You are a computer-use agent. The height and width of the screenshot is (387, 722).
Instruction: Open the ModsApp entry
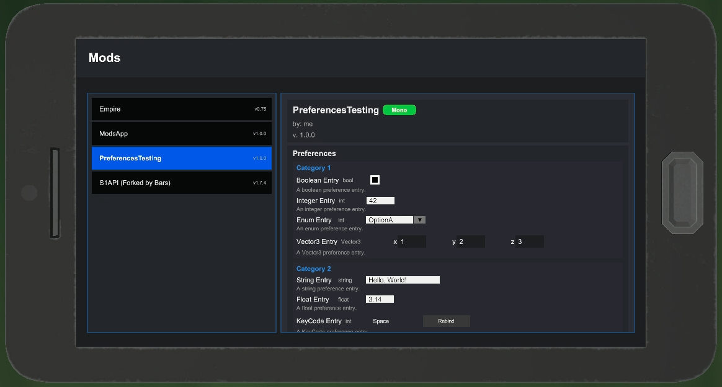pyautogui.click(x=181, y=134)
